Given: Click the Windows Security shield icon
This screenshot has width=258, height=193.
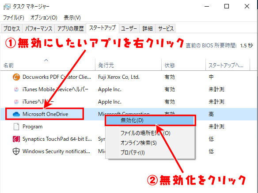Looking at the screenshot, I should [16, 151].
